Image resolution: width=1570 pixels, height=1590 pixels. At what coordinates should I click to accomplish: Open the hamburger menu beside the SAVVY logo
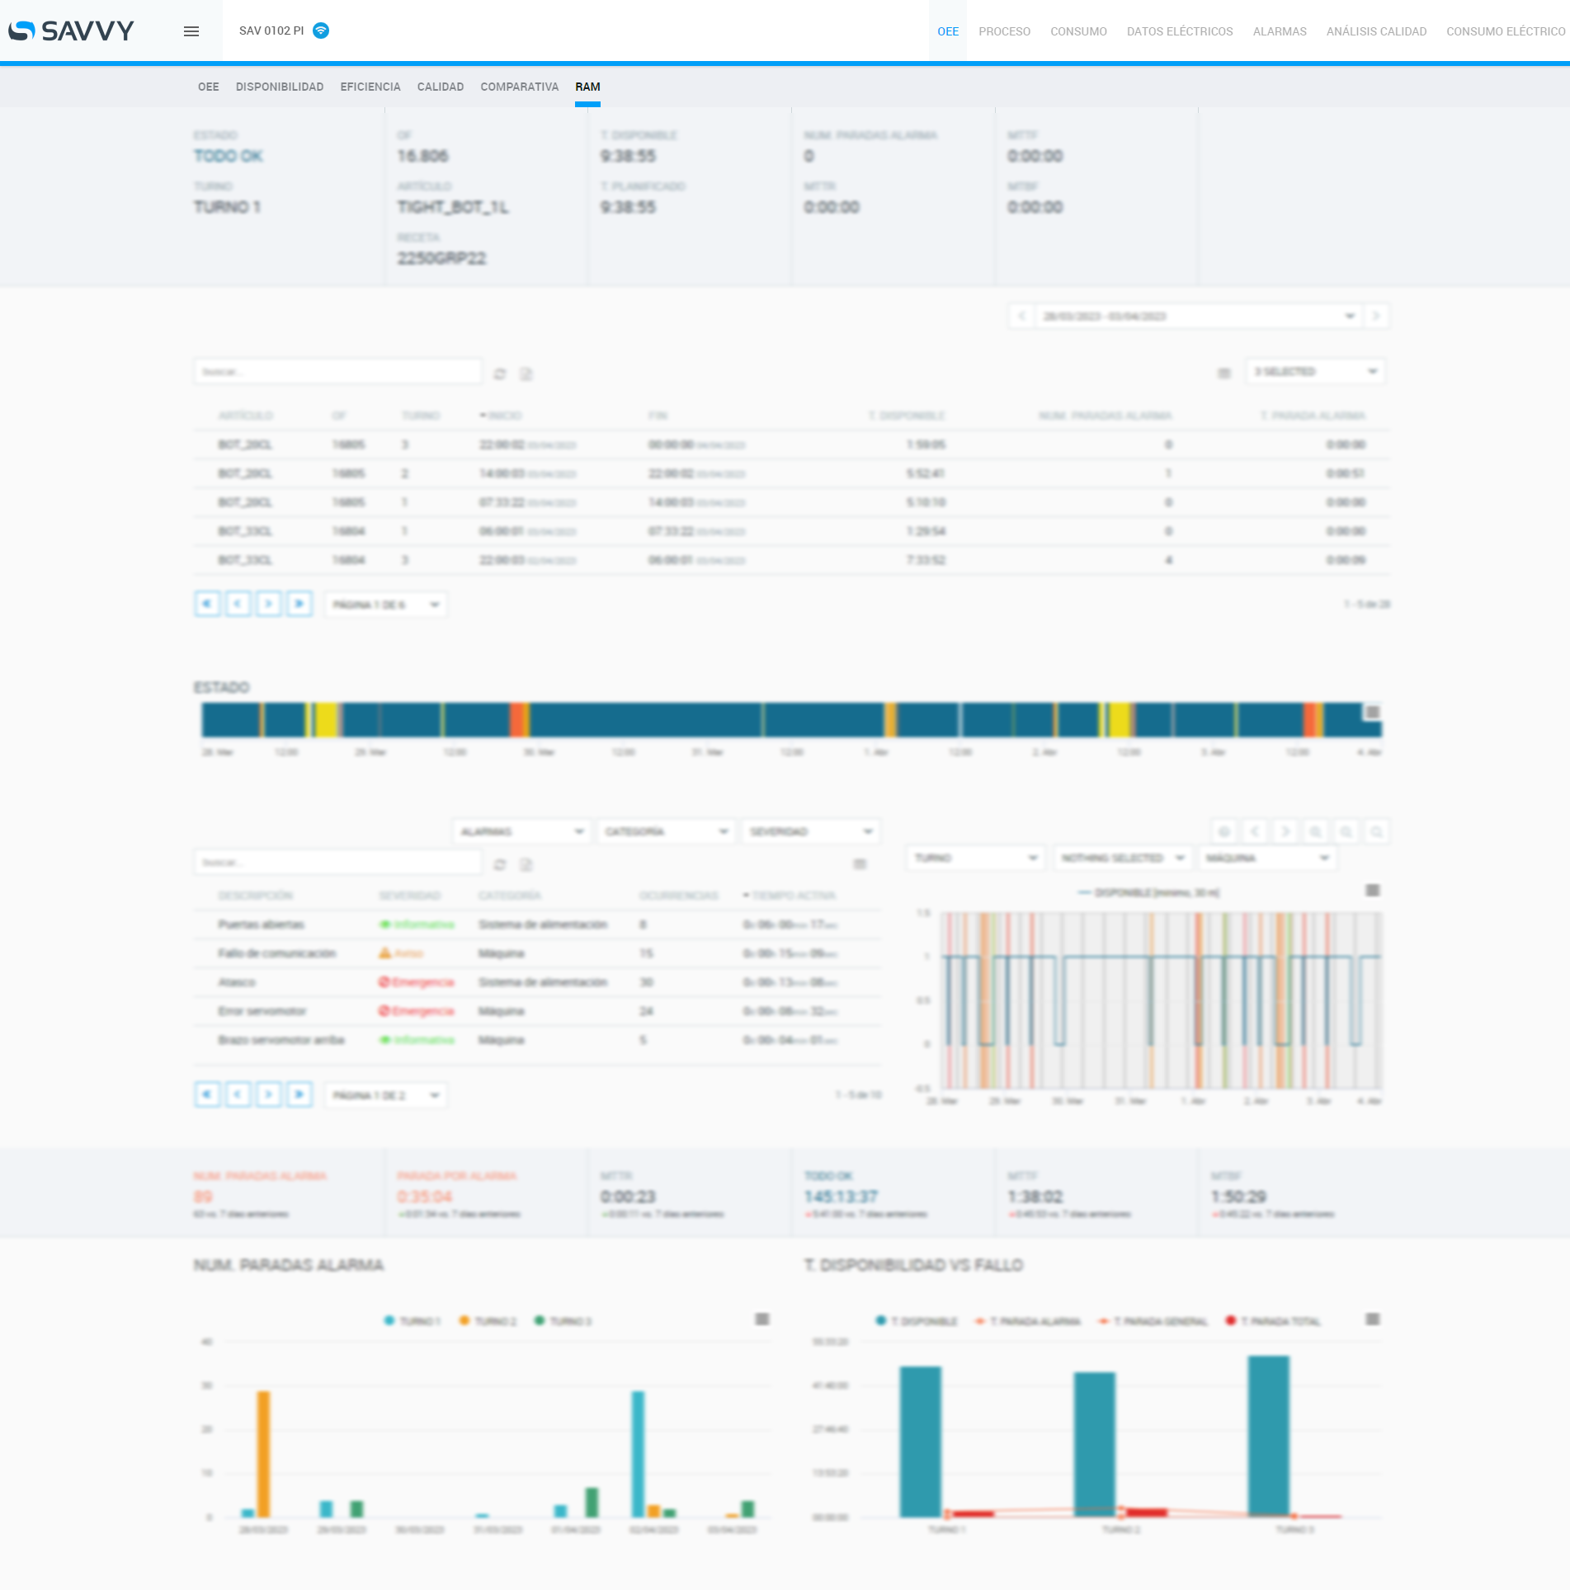coord(191,31)
